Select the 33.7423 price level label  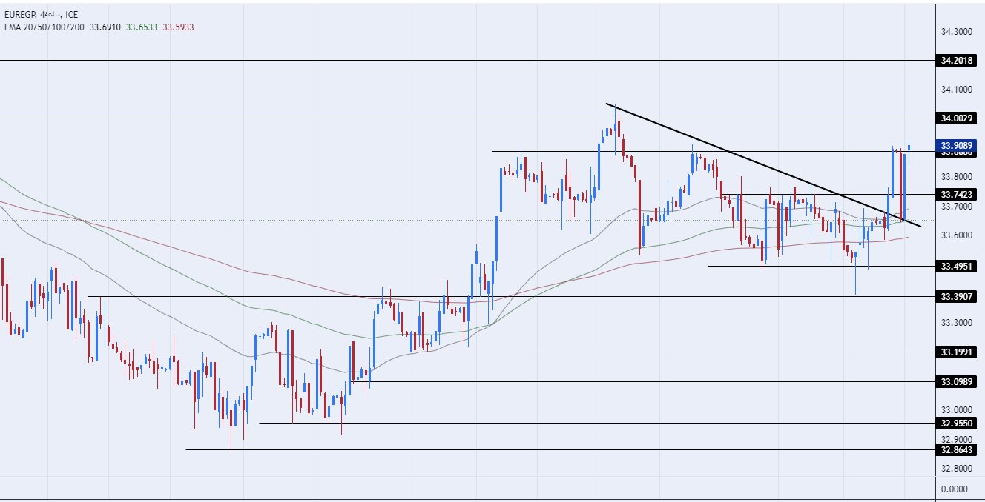(956, 195)
